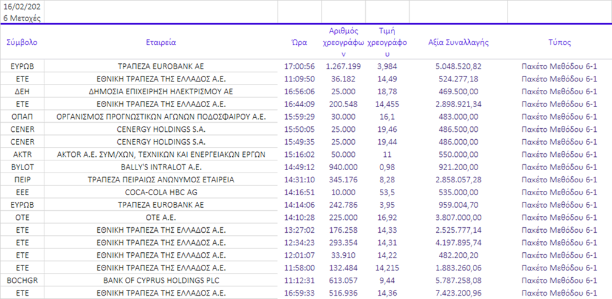Select the Σύμβολο column header
Image resolution: width=612 pixels, height=299 pixels.
(22, 43)
